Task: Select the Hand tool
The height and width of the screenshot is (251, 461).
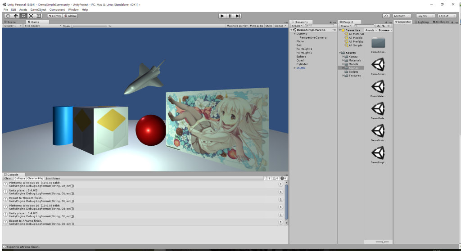Action: [x=8, y=16]
